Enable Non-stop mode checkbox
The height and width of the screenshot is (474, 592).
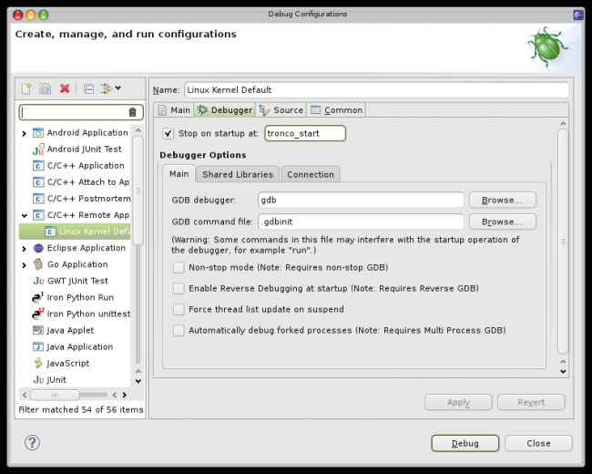(179, 268)
